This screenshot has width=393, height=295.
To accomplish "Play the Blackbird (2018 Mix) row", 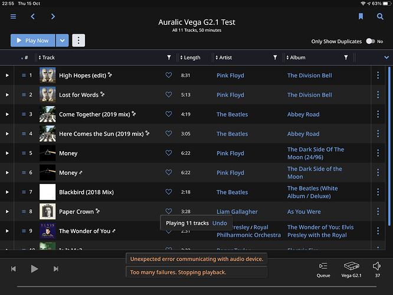I will tap(7, 192).
